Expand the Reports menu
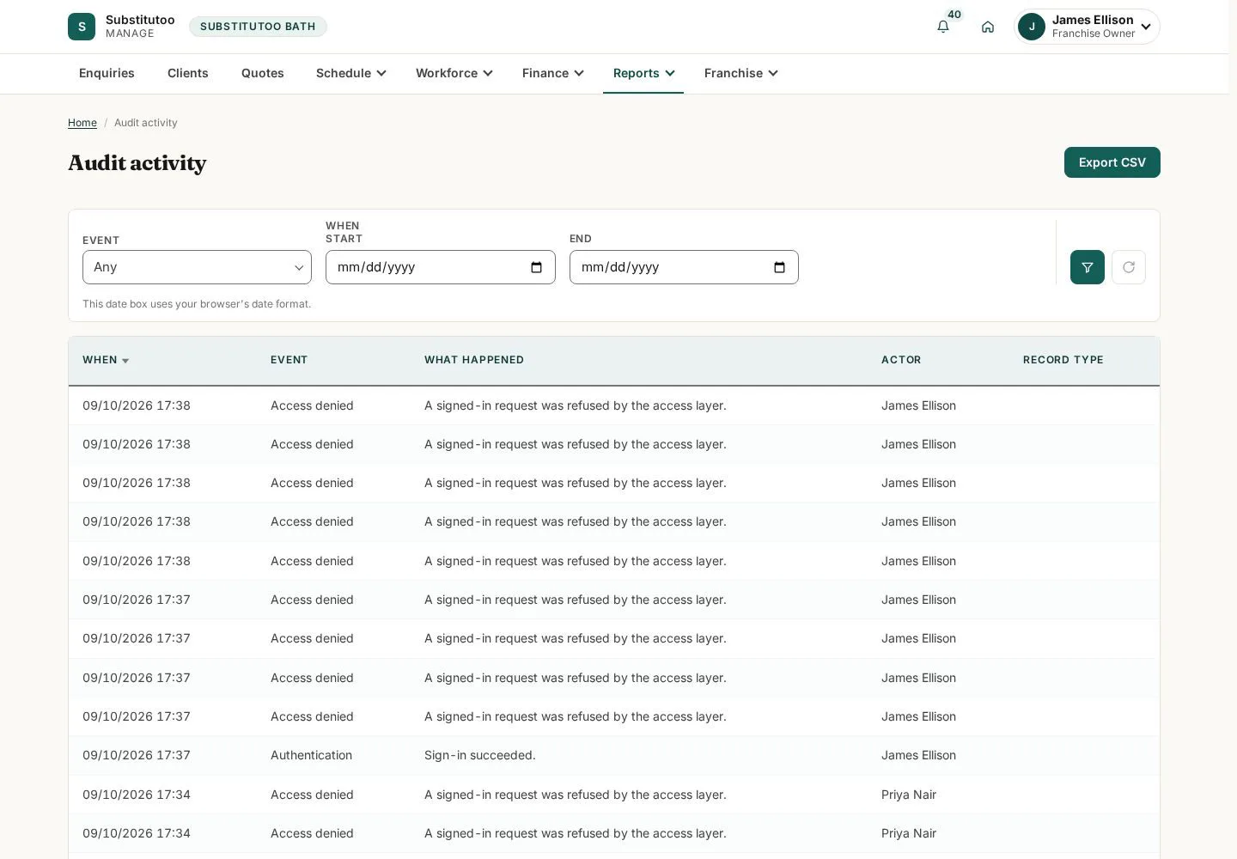The width and height of the screenshot is (1237, 859). click(643, 73)
